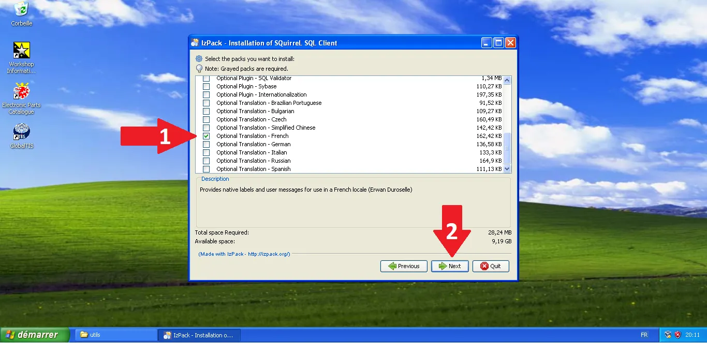Viewport: 707px width, 343px height.
Task: Open Workshop Information desktop shortcut
Action: 21,51
